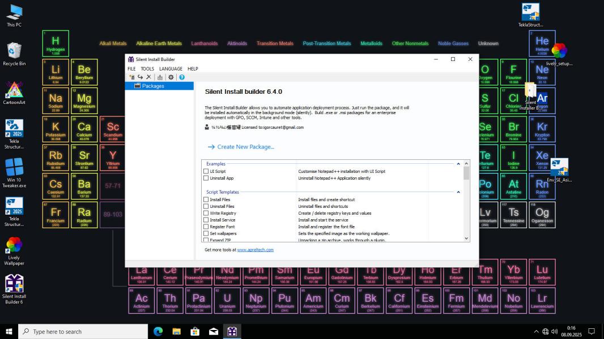This screenshot has width=604, height=339.
Task: Collapse the Examples group chevron
Action: pyautogui.click(x=458, y=164)
